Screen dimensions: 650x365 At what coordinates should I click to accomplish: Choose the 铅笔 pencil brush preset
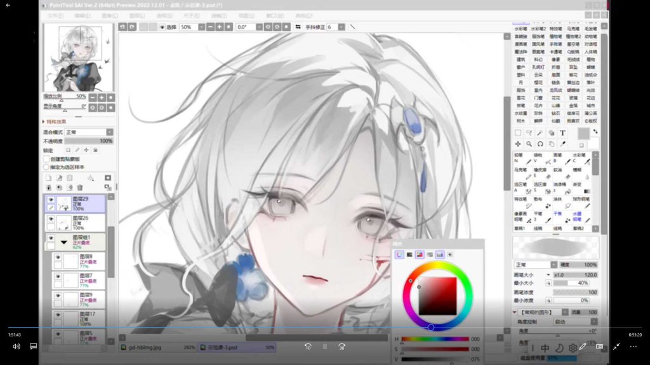tap(522, 158)
